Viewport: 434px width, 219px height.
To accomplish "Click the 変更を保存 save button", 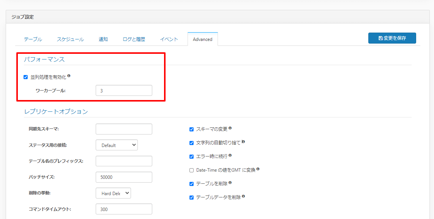I will pos(392,38).
